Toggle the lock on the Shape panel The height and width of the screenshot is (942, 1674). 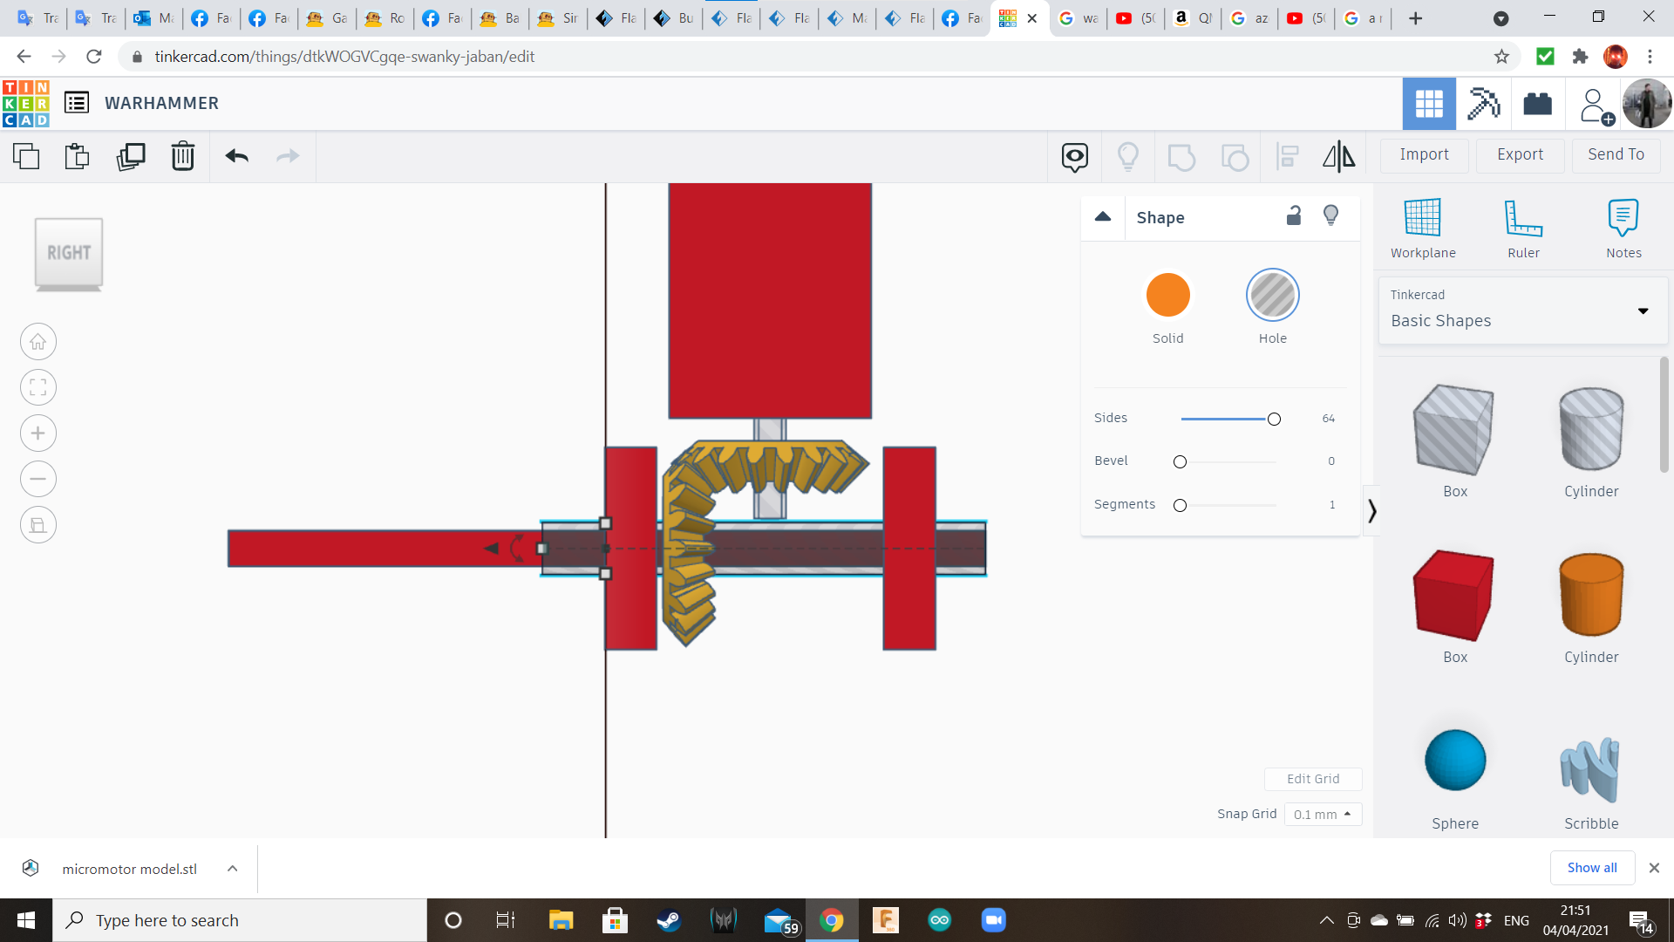[x=1294, y=215]
